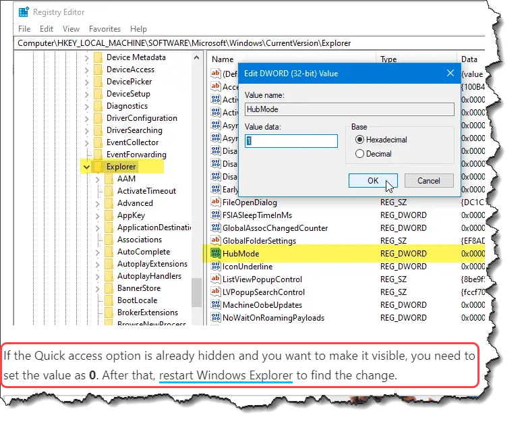Expand the Device Metadata key
The image size is (526, 432).
pyautogui.click(x=86, y=58)
